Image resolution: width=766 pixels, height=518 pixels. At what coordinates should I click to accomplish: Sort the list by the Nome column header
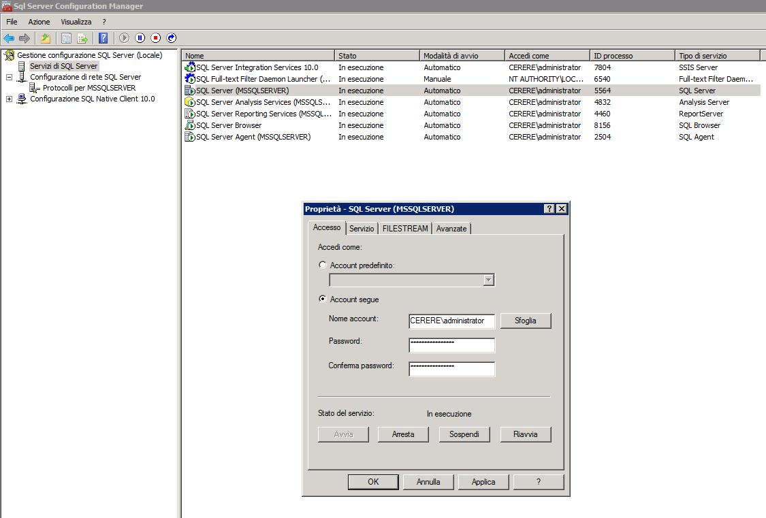coord(258,56)
